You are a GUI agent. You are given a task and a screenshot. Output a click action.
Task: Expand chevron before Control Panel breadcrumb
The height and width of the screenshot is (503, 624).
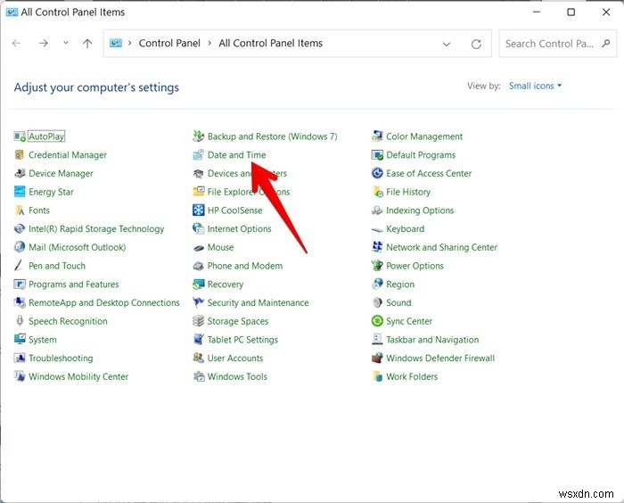[130, 43]
